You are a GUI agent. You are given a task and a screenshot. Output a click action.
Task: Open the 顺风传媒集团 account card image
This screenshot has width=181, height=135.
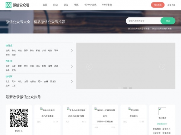pyautogui.click(x=47, y=109)
